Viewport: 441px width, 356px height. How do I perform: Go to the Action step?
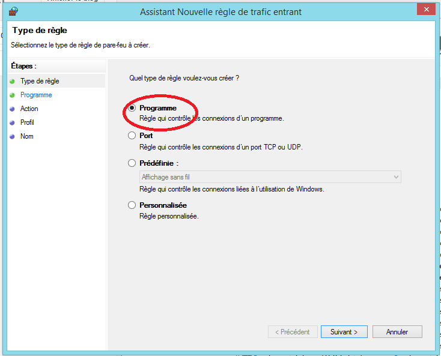(29, 109)
